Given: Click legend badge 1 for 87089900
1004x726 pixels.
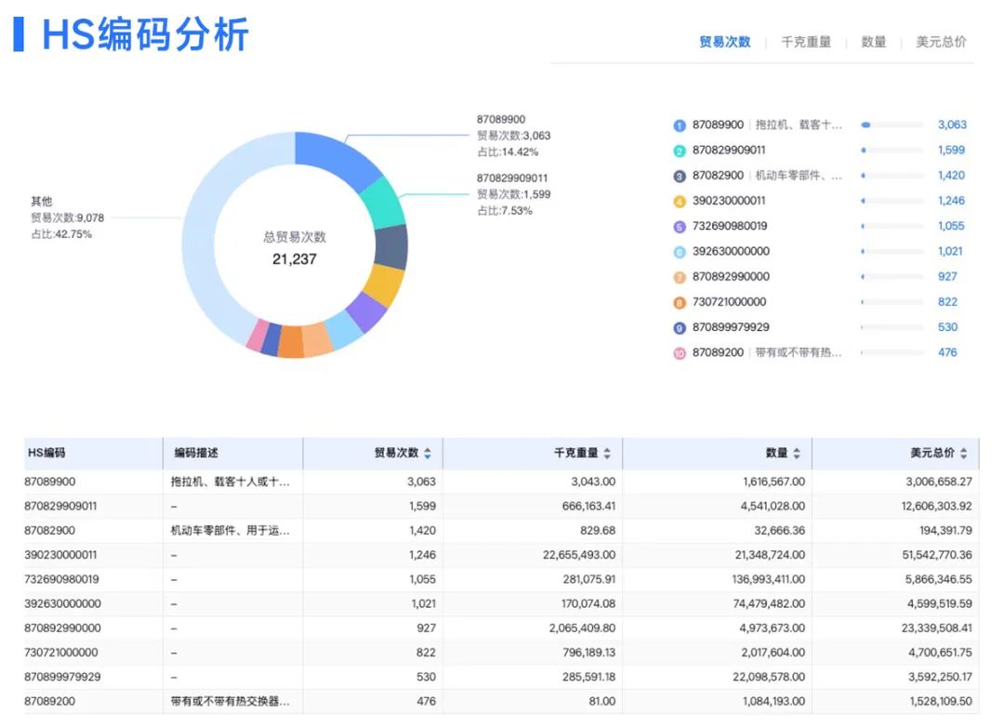Looking at the screenshot, I should (x=680, y=125).
